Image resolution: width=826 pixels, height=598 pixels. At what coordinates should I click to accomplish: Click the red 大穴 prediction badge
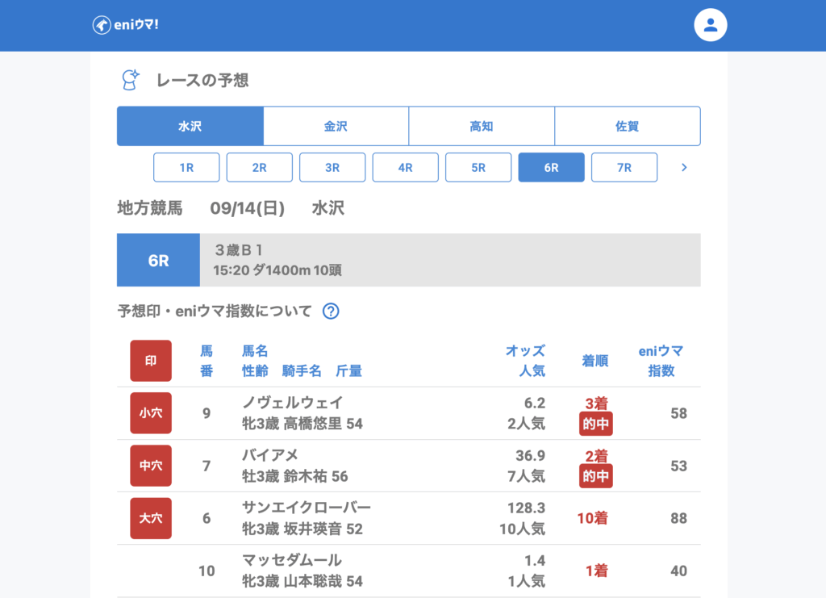tap(151, 518)
